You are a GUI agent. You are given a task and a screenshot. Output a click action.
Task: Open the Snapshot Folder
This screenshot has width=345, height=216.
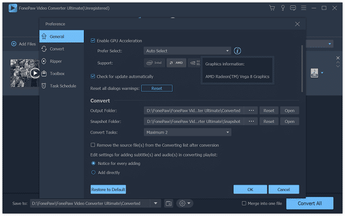click(290, 121)
